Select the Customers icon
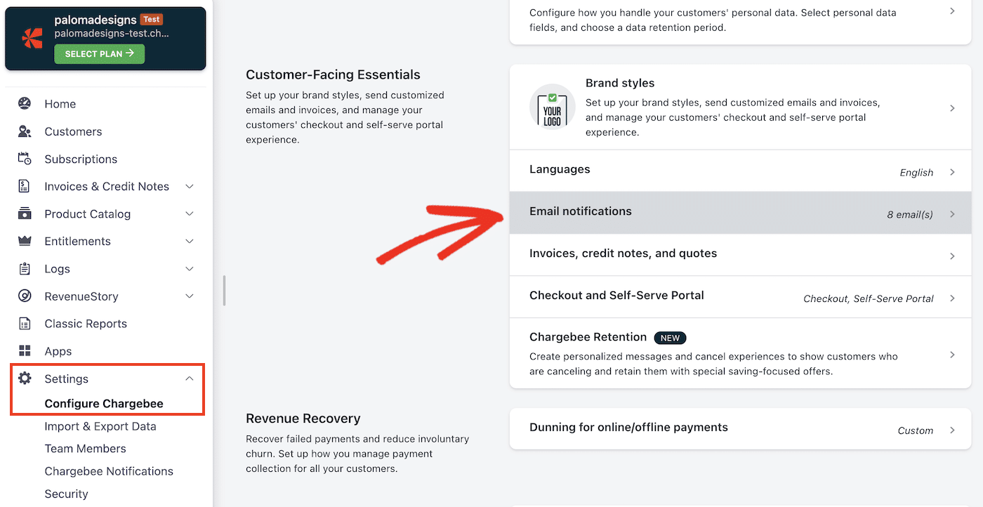Screen dimensions: 983x507 coord(24,131)
